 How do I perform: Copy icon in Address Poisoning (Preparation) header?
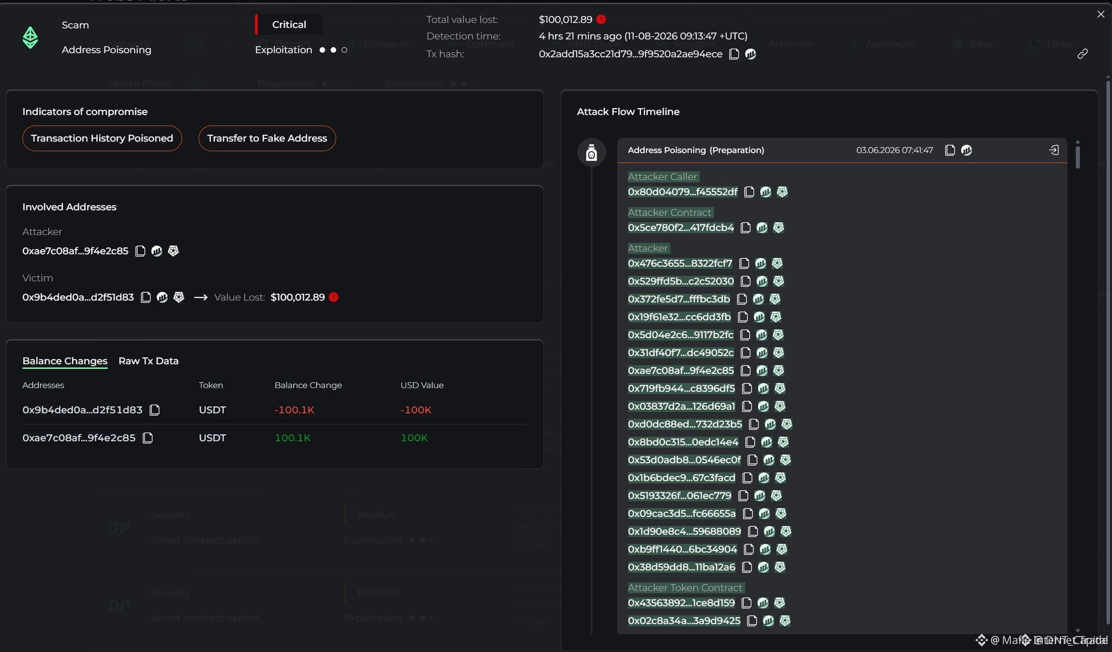tap(950, 150)
